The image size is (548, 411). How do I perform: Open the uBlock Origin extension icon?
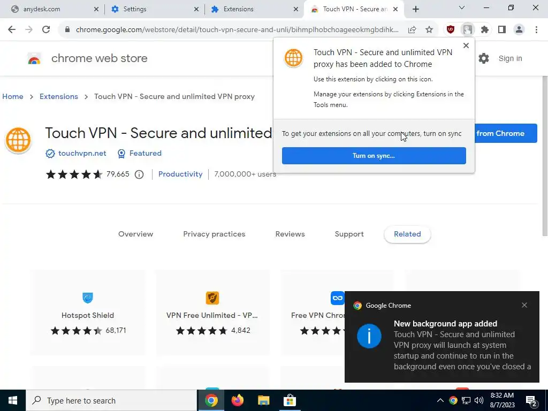(x=451, y=30)
